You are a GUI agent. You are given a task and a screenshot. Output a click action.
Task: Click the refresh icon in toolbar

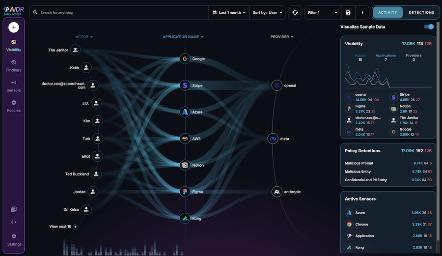pos(295,13)
